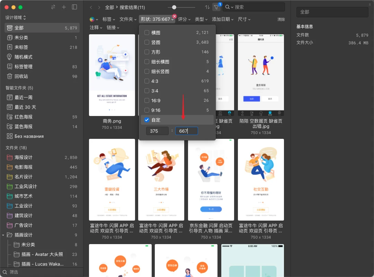Collapse the 插画设计 folder tree
This screenshot has height=277, width=374.
coord(3,235)
